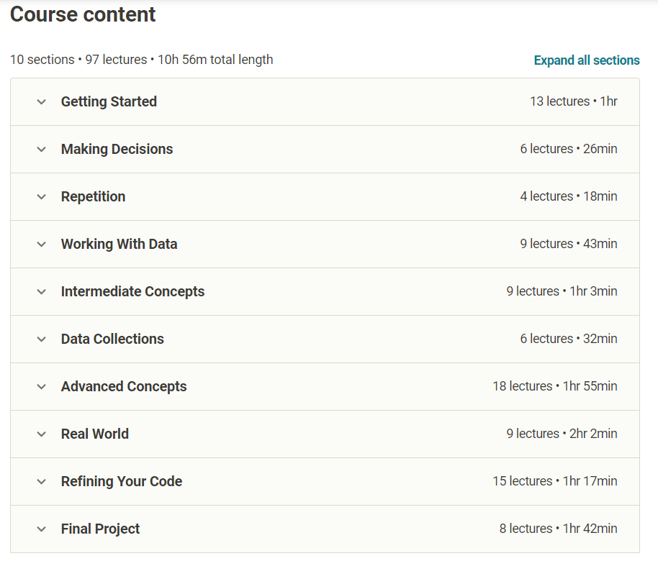Select the Intermediate Concepts title text
The width and height of the screenshot is (658, 561).
click(132, 291)
